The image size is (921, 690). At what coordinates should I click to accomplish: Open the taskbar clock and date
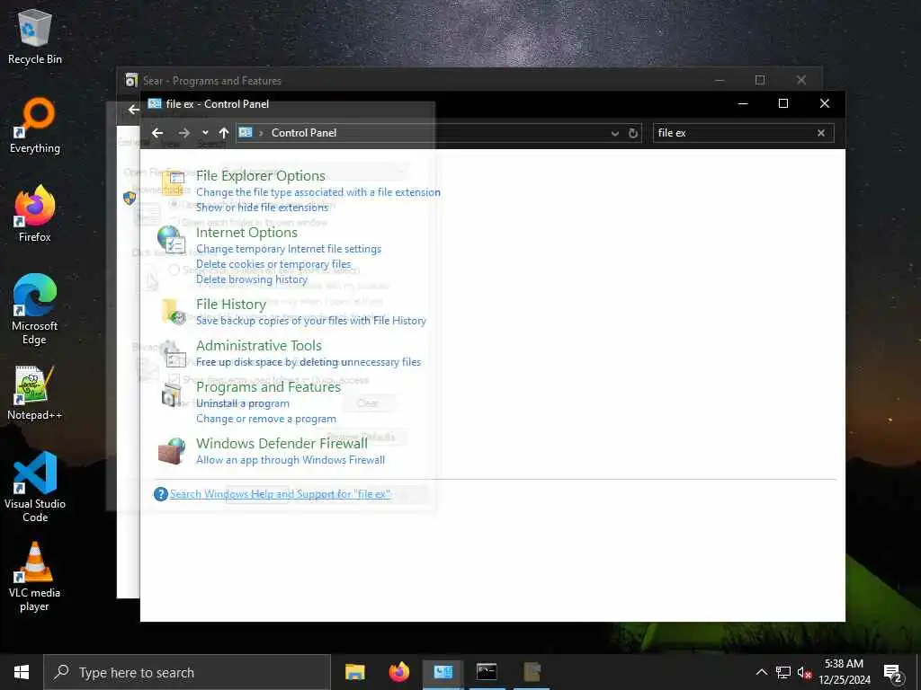tap(844, 672)
